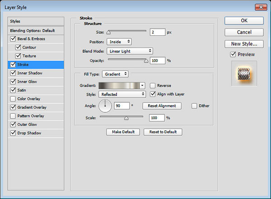The height and width of the screenshot is (199, 271).
Task: Open the Texture settings
Action: click(x=29, y=56)
